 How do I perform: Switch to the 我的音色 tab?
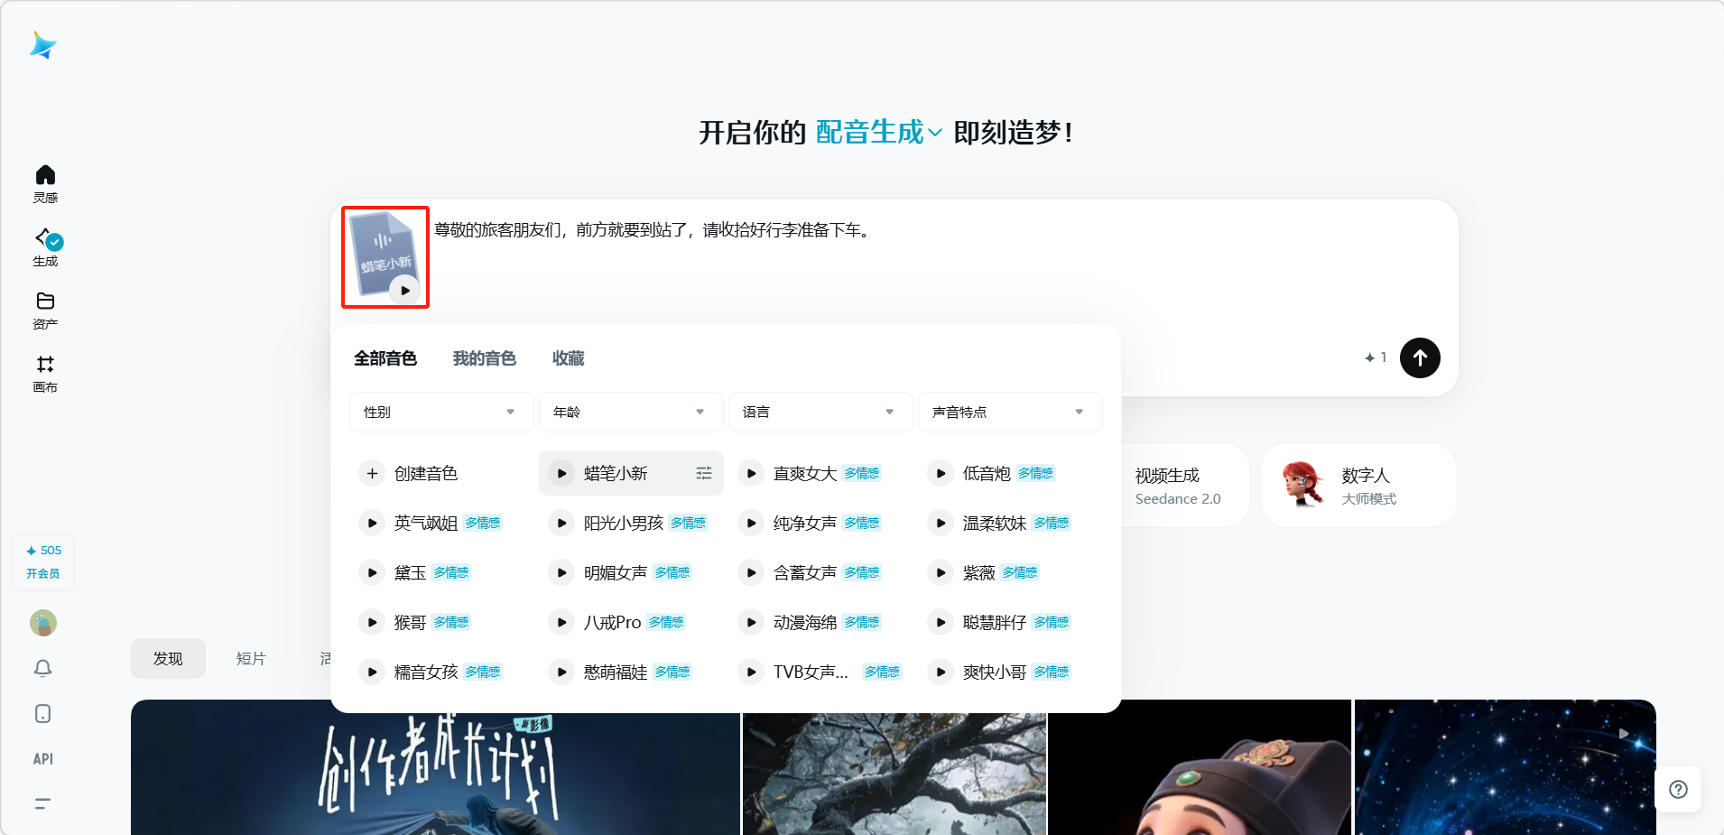484,358
